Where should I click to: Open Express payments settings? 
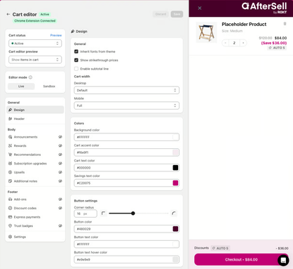click(x=35, y=217)
